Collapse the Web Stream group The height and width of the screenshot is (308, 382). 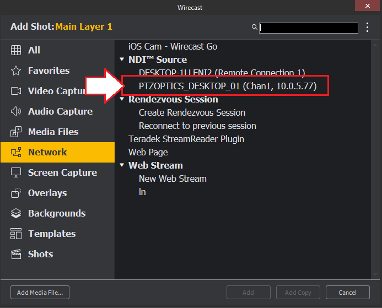[x=122, y=165]
